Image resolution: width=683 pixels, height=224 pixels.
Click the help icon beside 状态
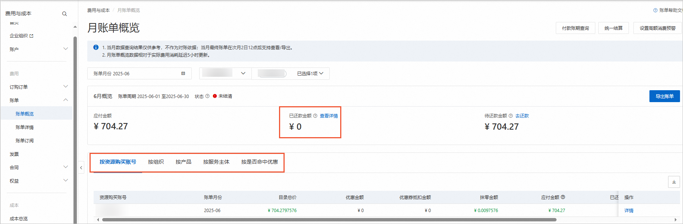(x=207, y=96)
